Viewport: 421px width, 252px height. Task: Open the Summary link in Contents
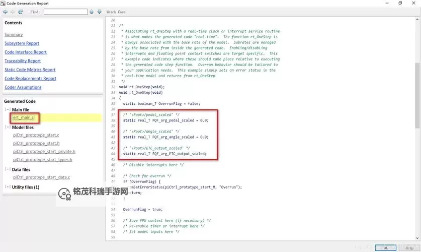(14, 35)
